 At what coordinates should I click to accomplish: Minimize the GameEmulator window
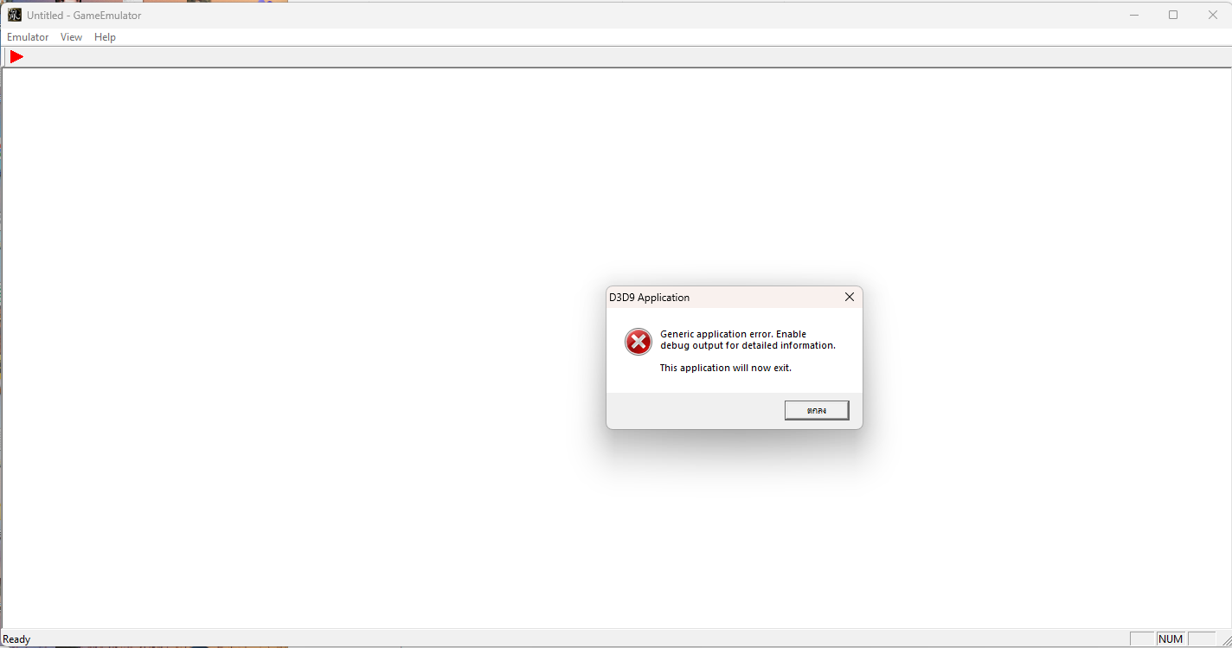click(x=1134, y=15)
